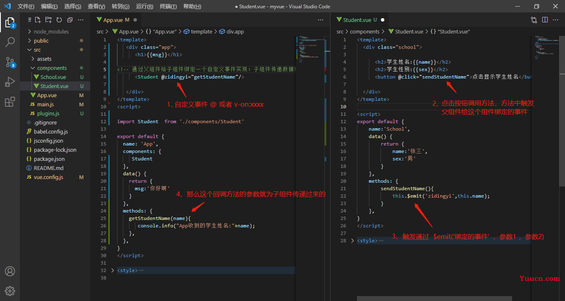Open the Extensions view
The height and width of the screenshot is (301, 565).
click(x=10, y=102)
